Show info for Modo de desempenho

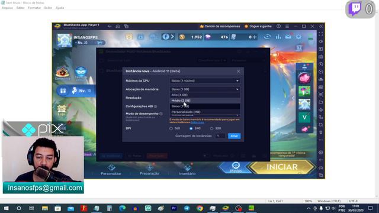[x=161, y=114]
